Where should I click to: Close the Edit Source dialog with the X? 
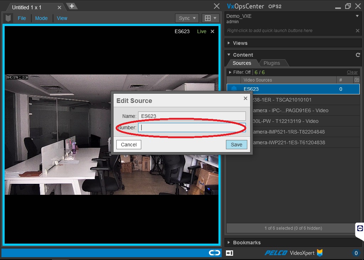(246, 98)
